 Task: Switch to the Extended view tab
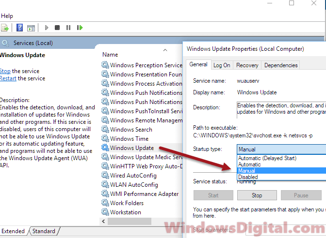point(13,231)
